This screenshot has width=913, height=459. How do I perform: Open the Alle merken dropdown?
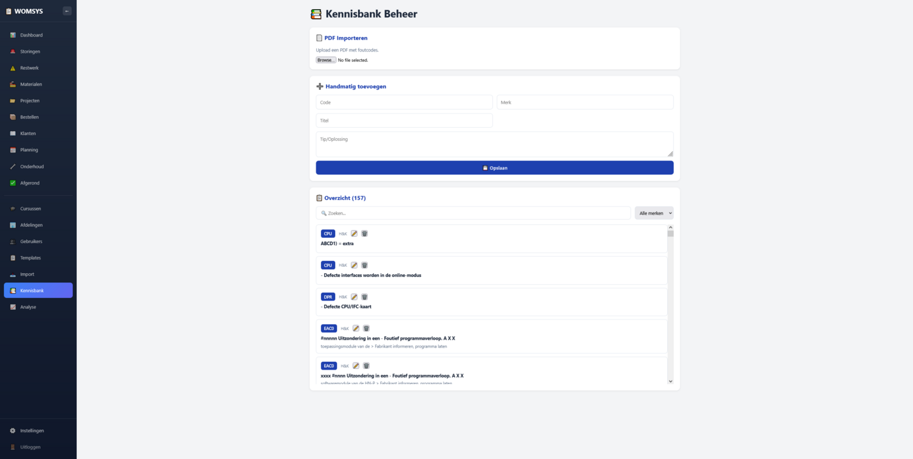click(x=653, y=213)
